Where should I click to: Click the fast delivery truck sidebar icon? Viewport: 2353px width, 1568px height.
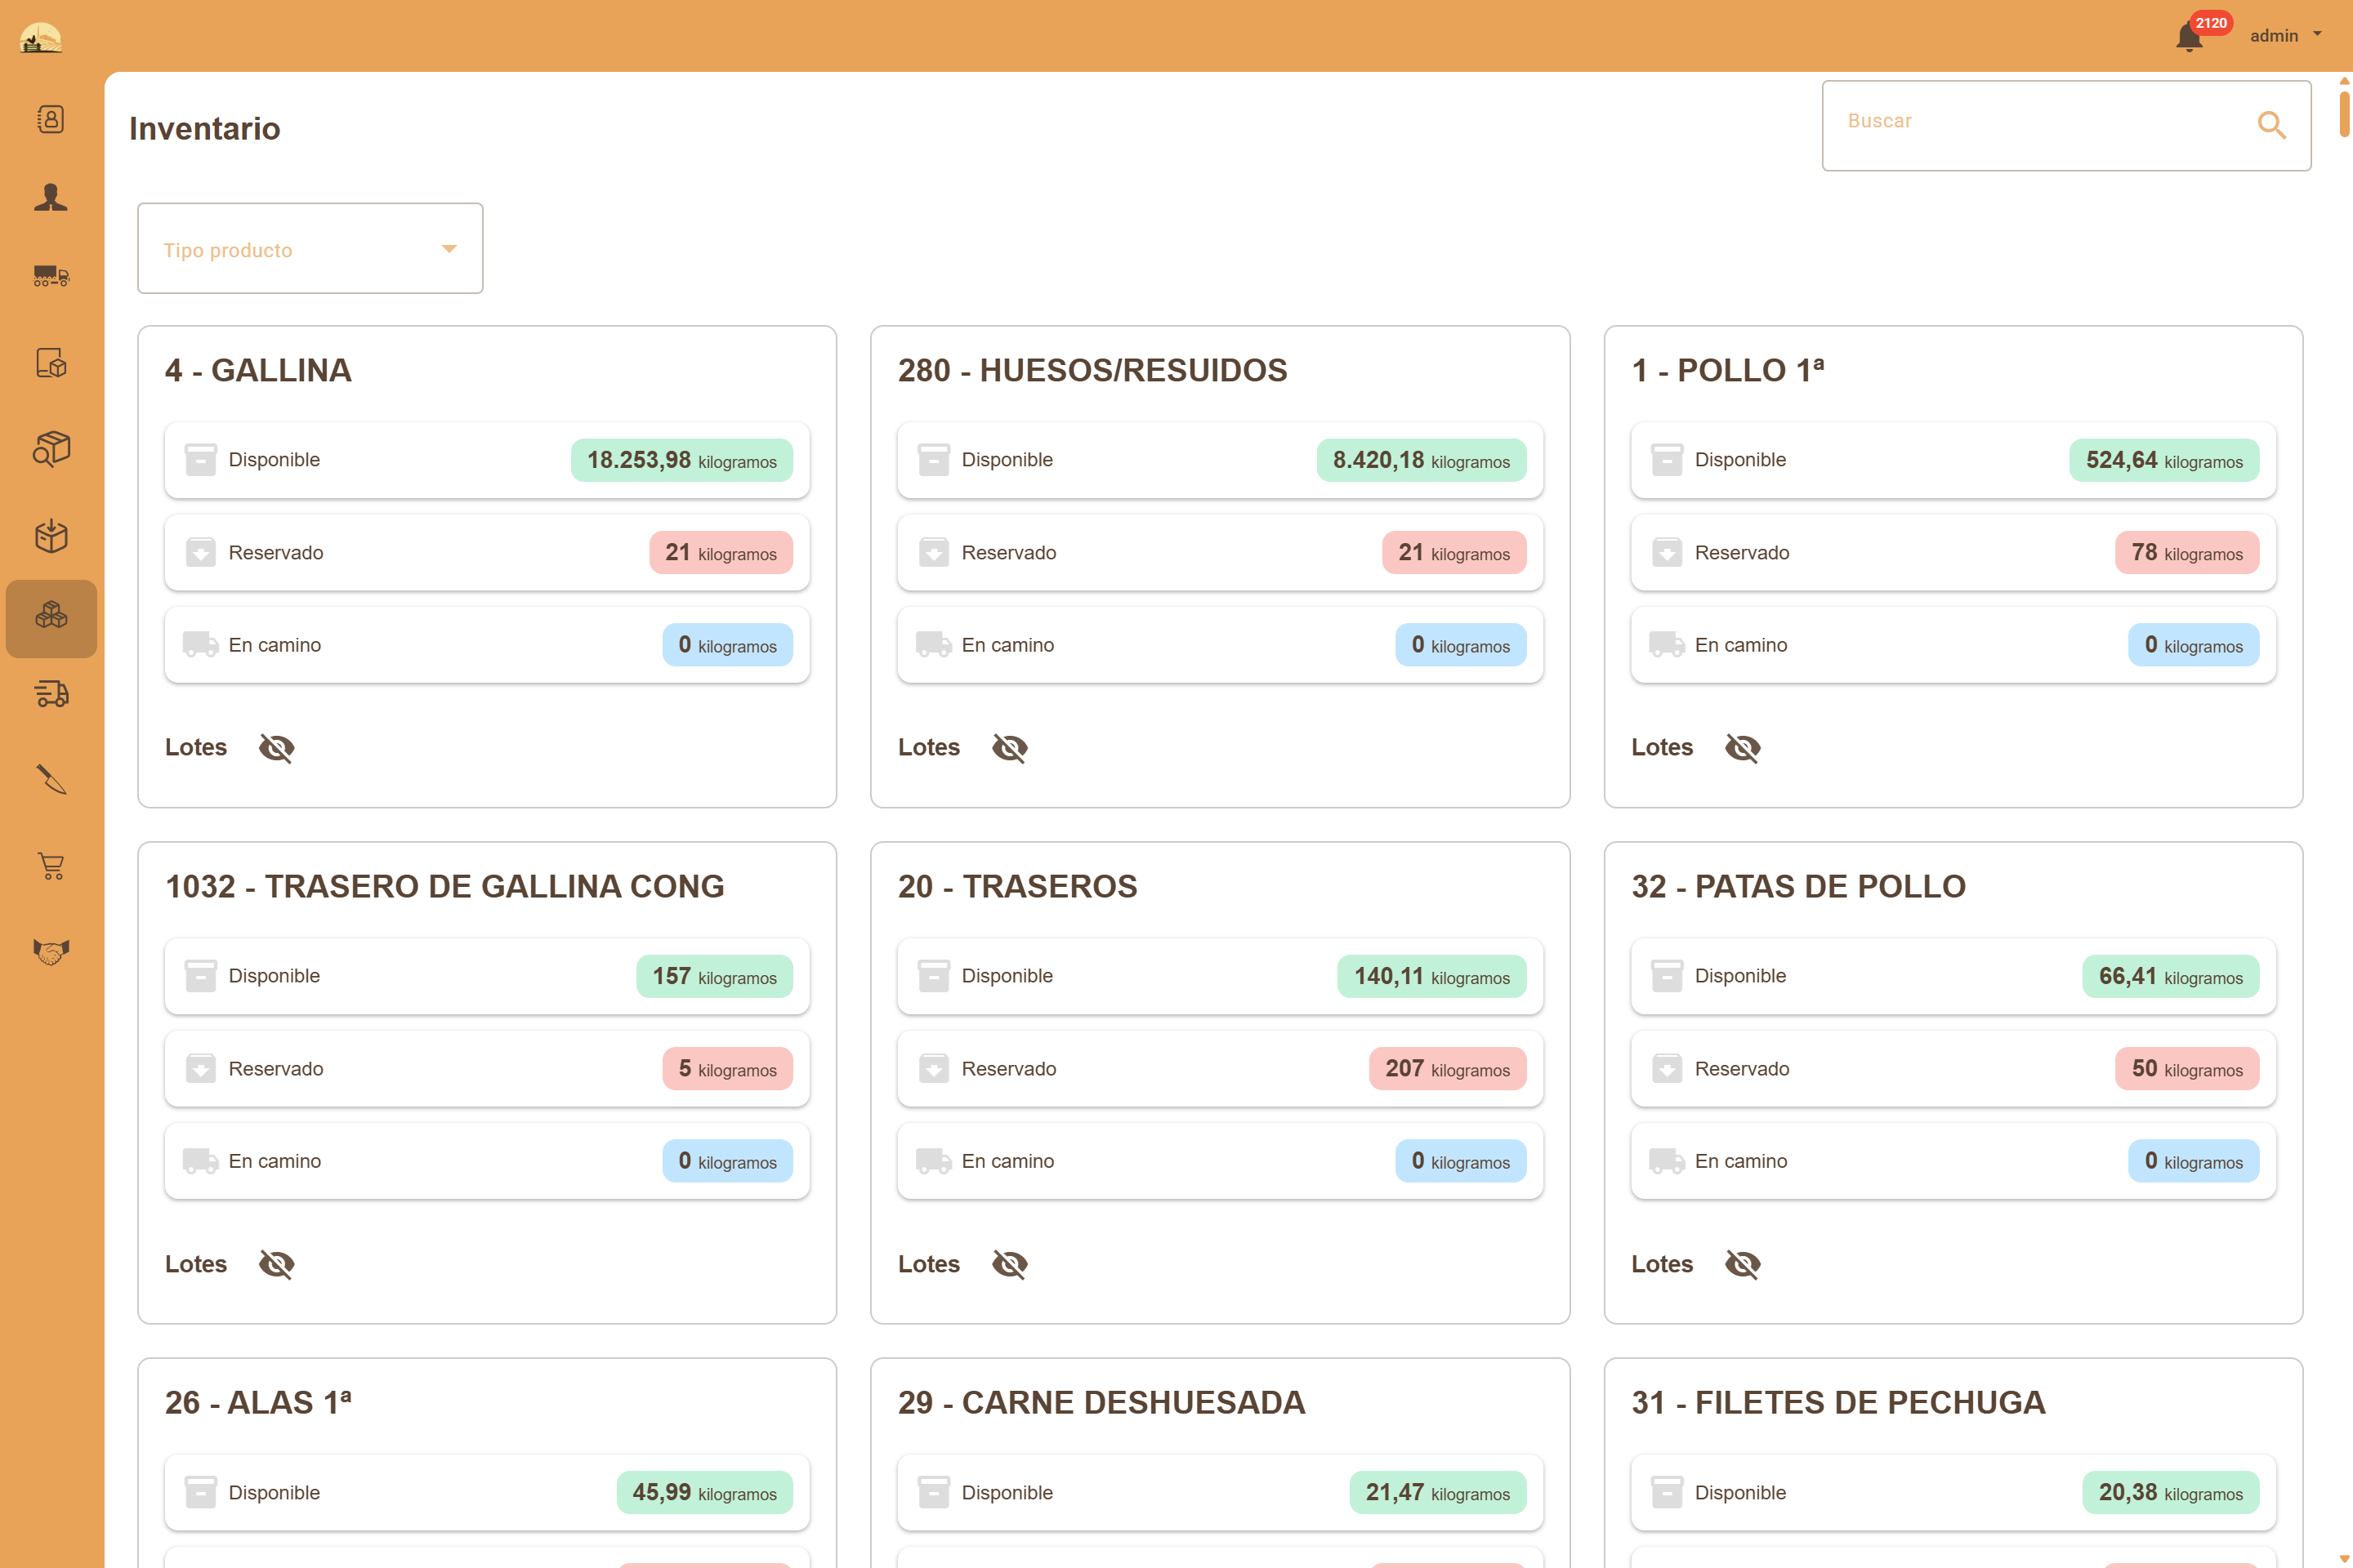(51, 694)
